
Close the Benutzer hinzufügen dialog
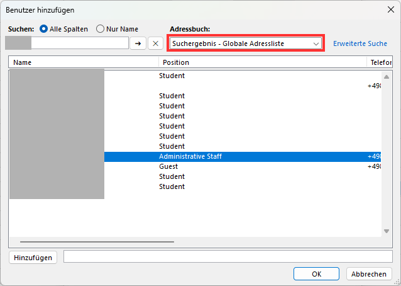click(x=390, y=9)
